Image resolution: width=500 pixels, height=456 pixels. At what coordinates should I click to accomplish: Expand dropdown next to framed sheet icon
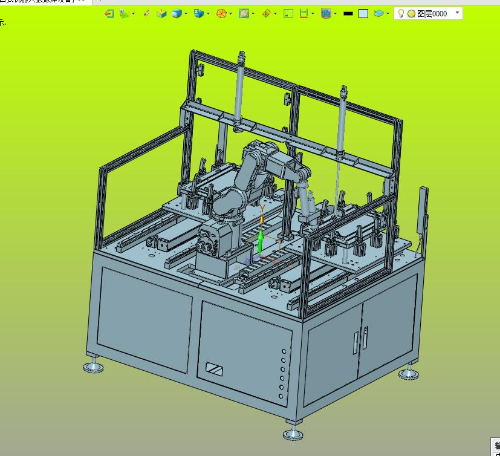pos(253,14)
